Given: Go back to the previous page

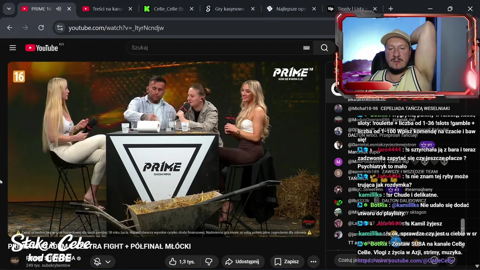Looking at the screenshot, I should [10, 28].
